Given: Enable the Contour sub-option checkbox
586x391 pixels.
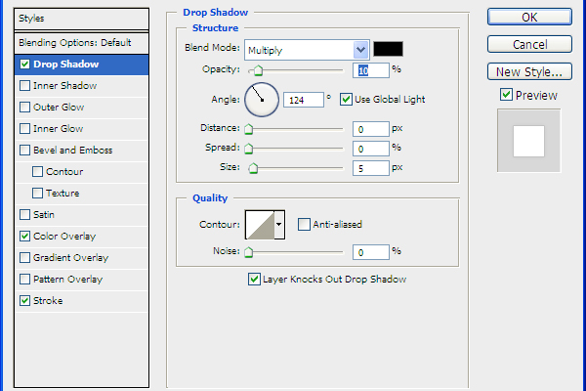Looking at the screenshot, I should point(37,172).
